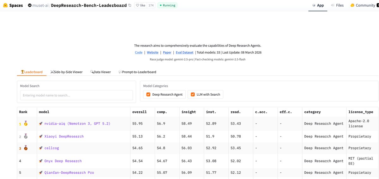Screen dimensions: 379x179
Task: Select inst. value 53.08
Action: [x=211, y=161]
